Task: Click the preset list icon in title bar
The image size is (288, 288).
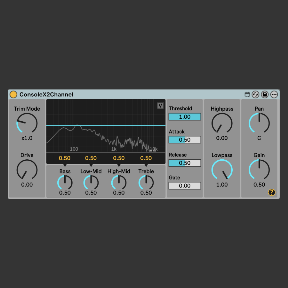Action: 247,94
